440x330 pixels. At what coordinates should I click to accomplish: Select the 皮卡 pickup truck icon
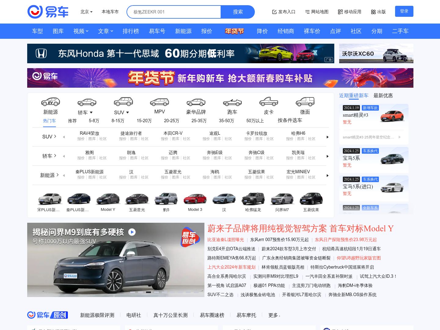[x=269, y=101]
